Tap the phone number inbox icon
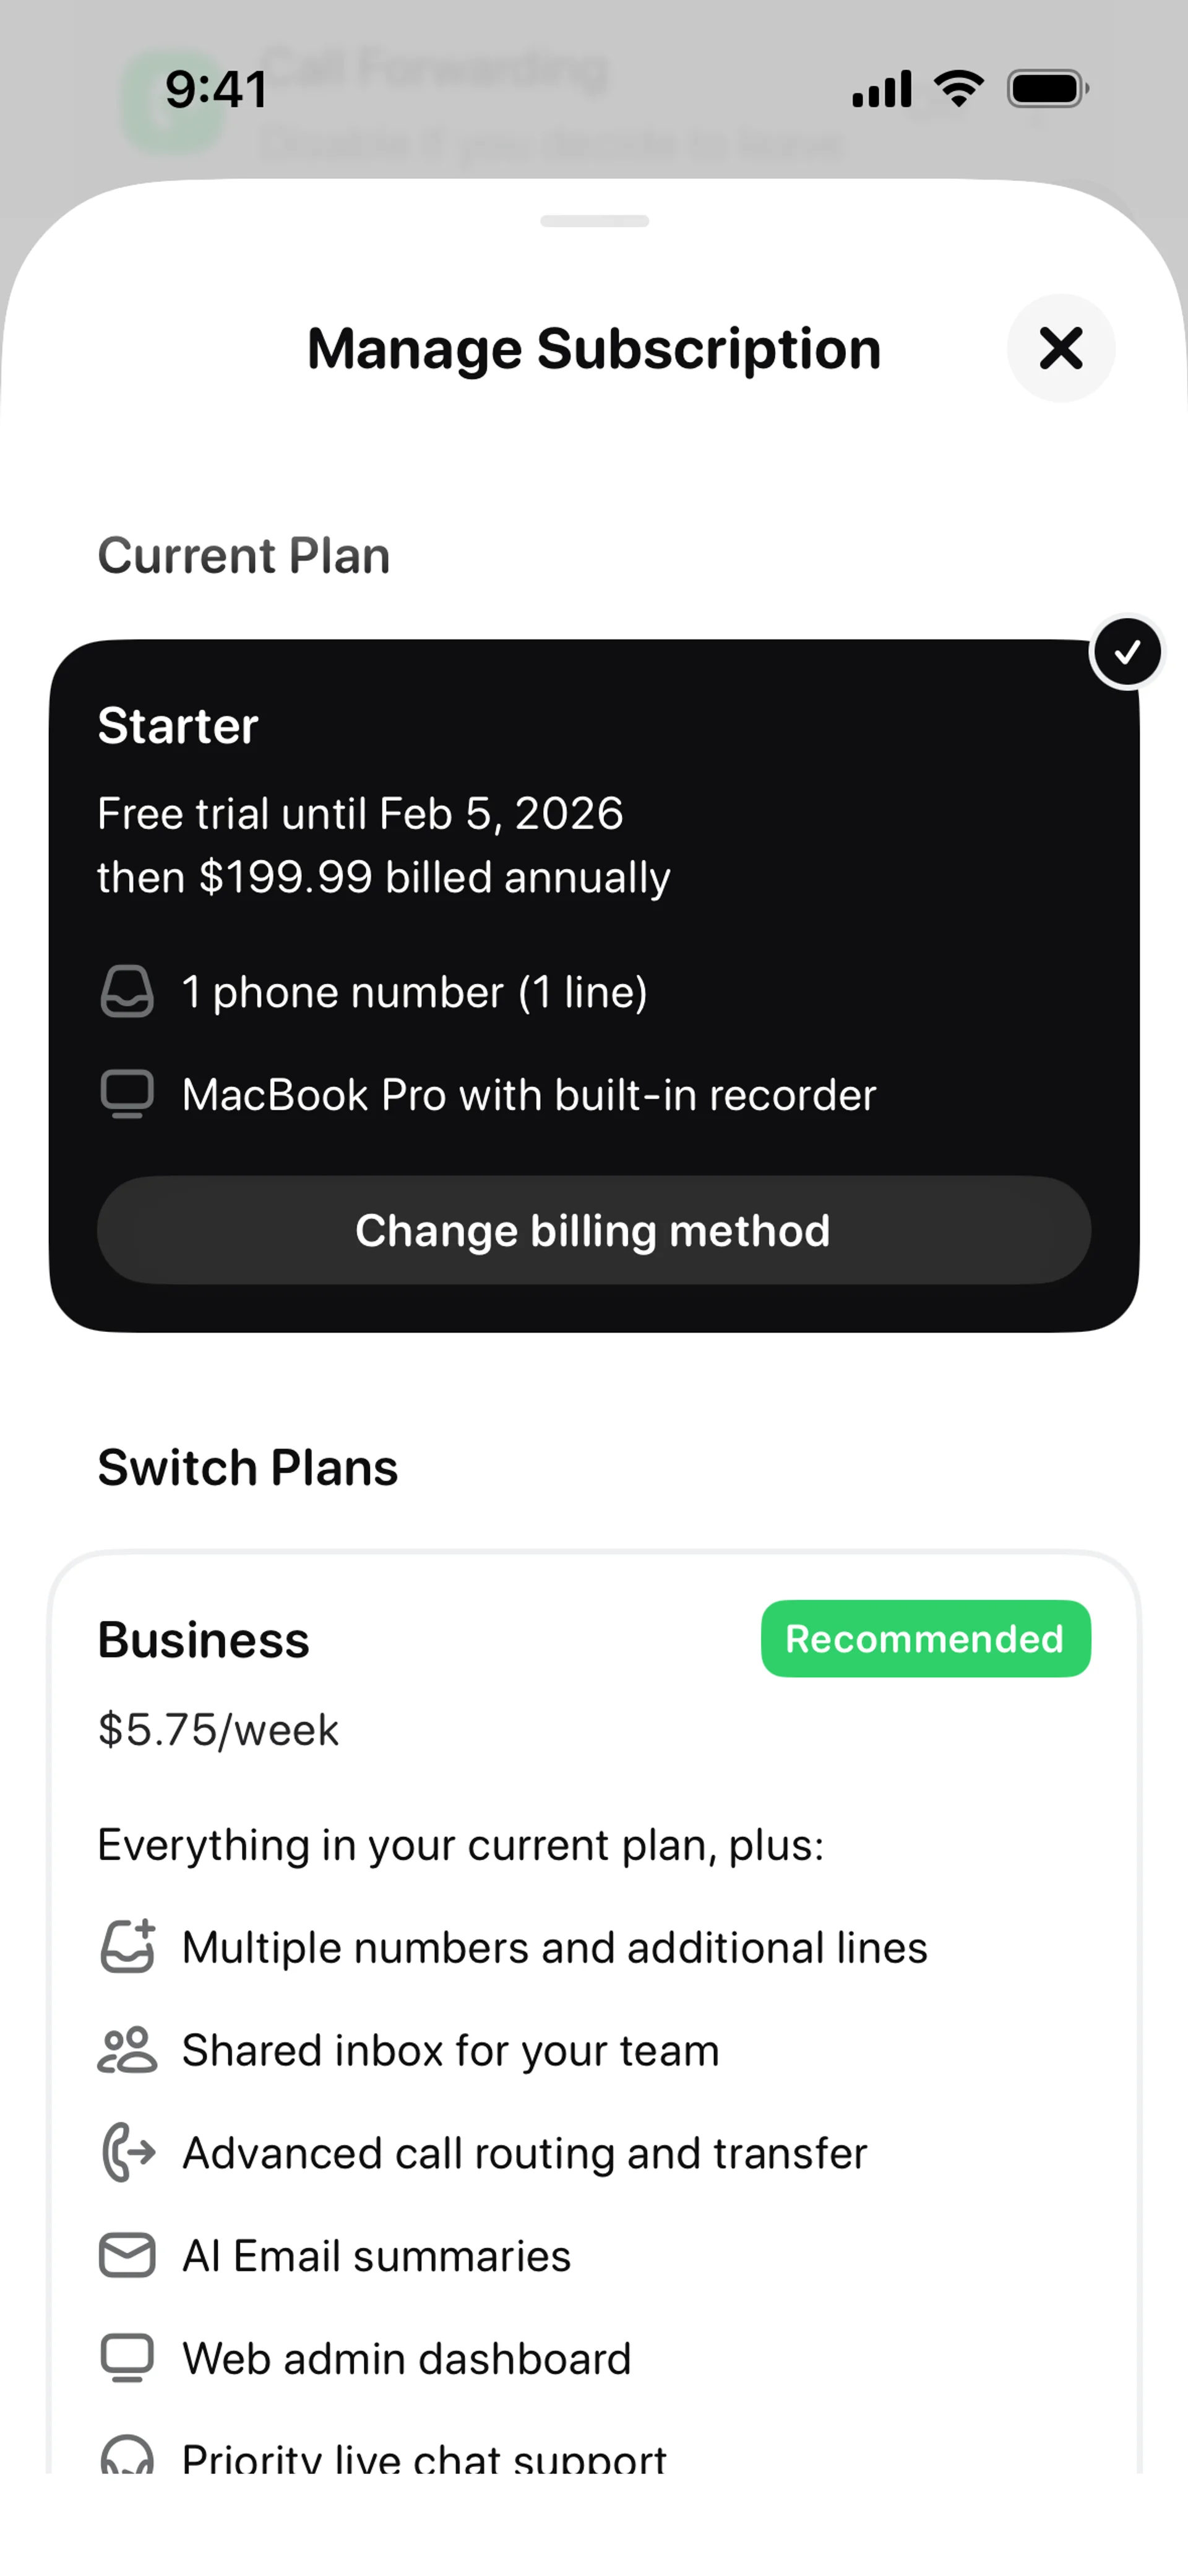Viewport: 1188px width, 2576px height. [127, 992]
